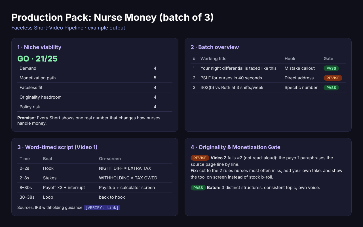Select the 'Faceless fit' row label
Viewport: 363px width, 227px height.
click(31, 88)
